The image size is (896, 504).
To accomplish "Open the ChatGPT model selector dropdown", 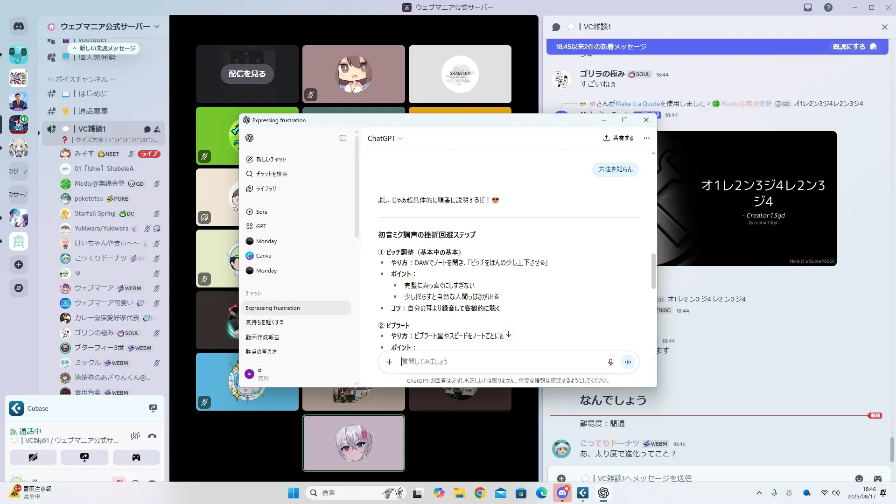I will click(x=385, y=139).
